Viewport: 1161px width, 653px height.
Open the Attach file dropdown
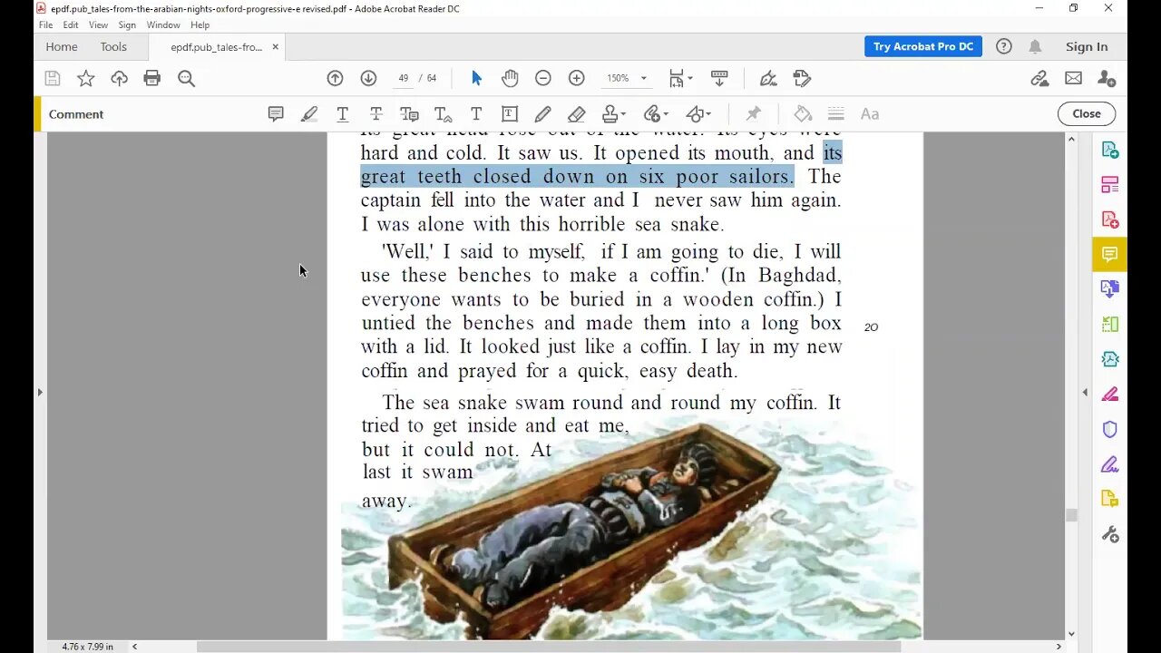[656, 113]
